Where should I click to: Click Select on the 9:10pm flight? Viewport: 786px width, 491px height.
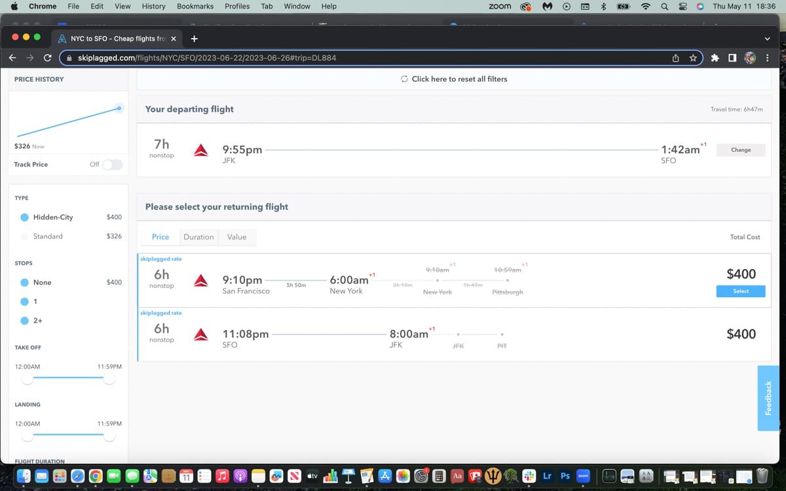click(740, 291)
